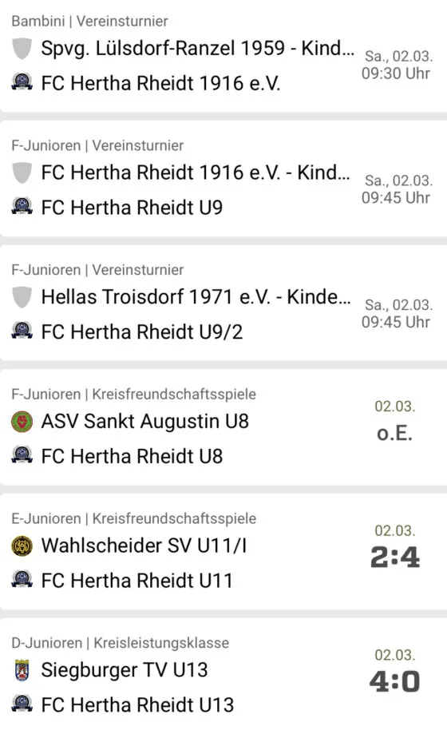Screen dimensions: 447x730
Task: Click the grey placeholder crest beside Spvg. Lülsdorf-Ranzel
Action: click(x=22, y=49)
